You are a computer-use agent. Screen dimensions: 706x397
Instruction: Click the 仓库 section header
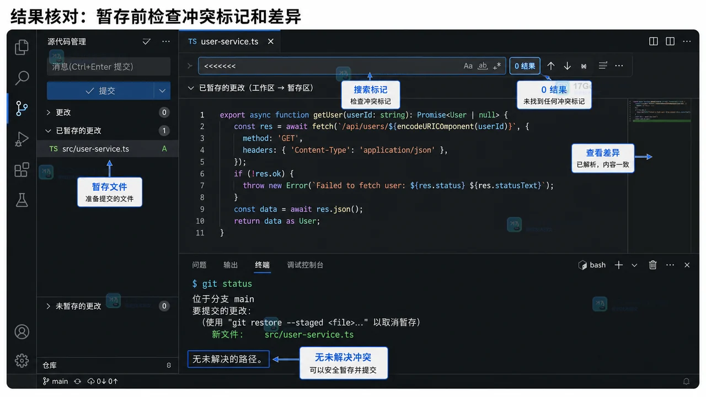[x=108, y=365]
